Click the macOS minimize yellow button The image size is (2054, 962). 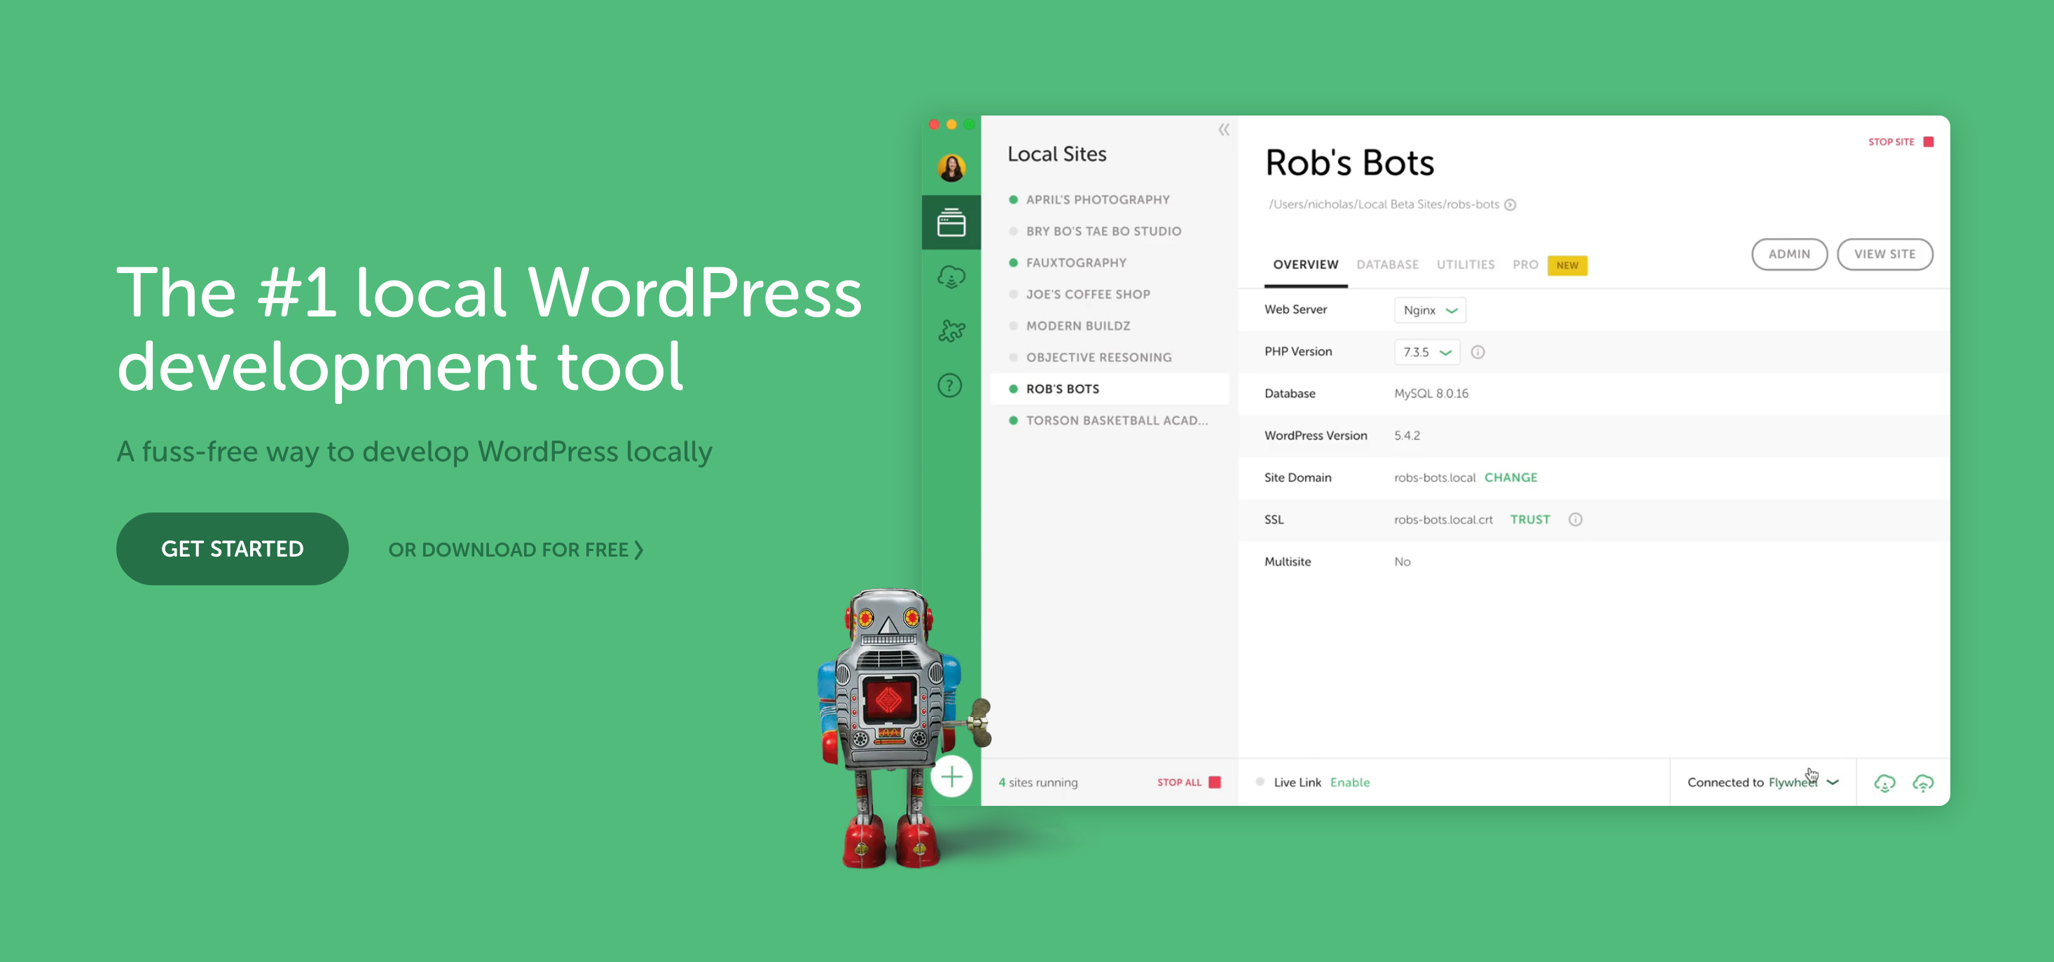(951, 125)
